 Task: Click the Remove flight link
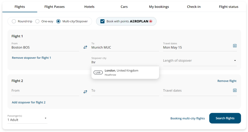[227, 81]
